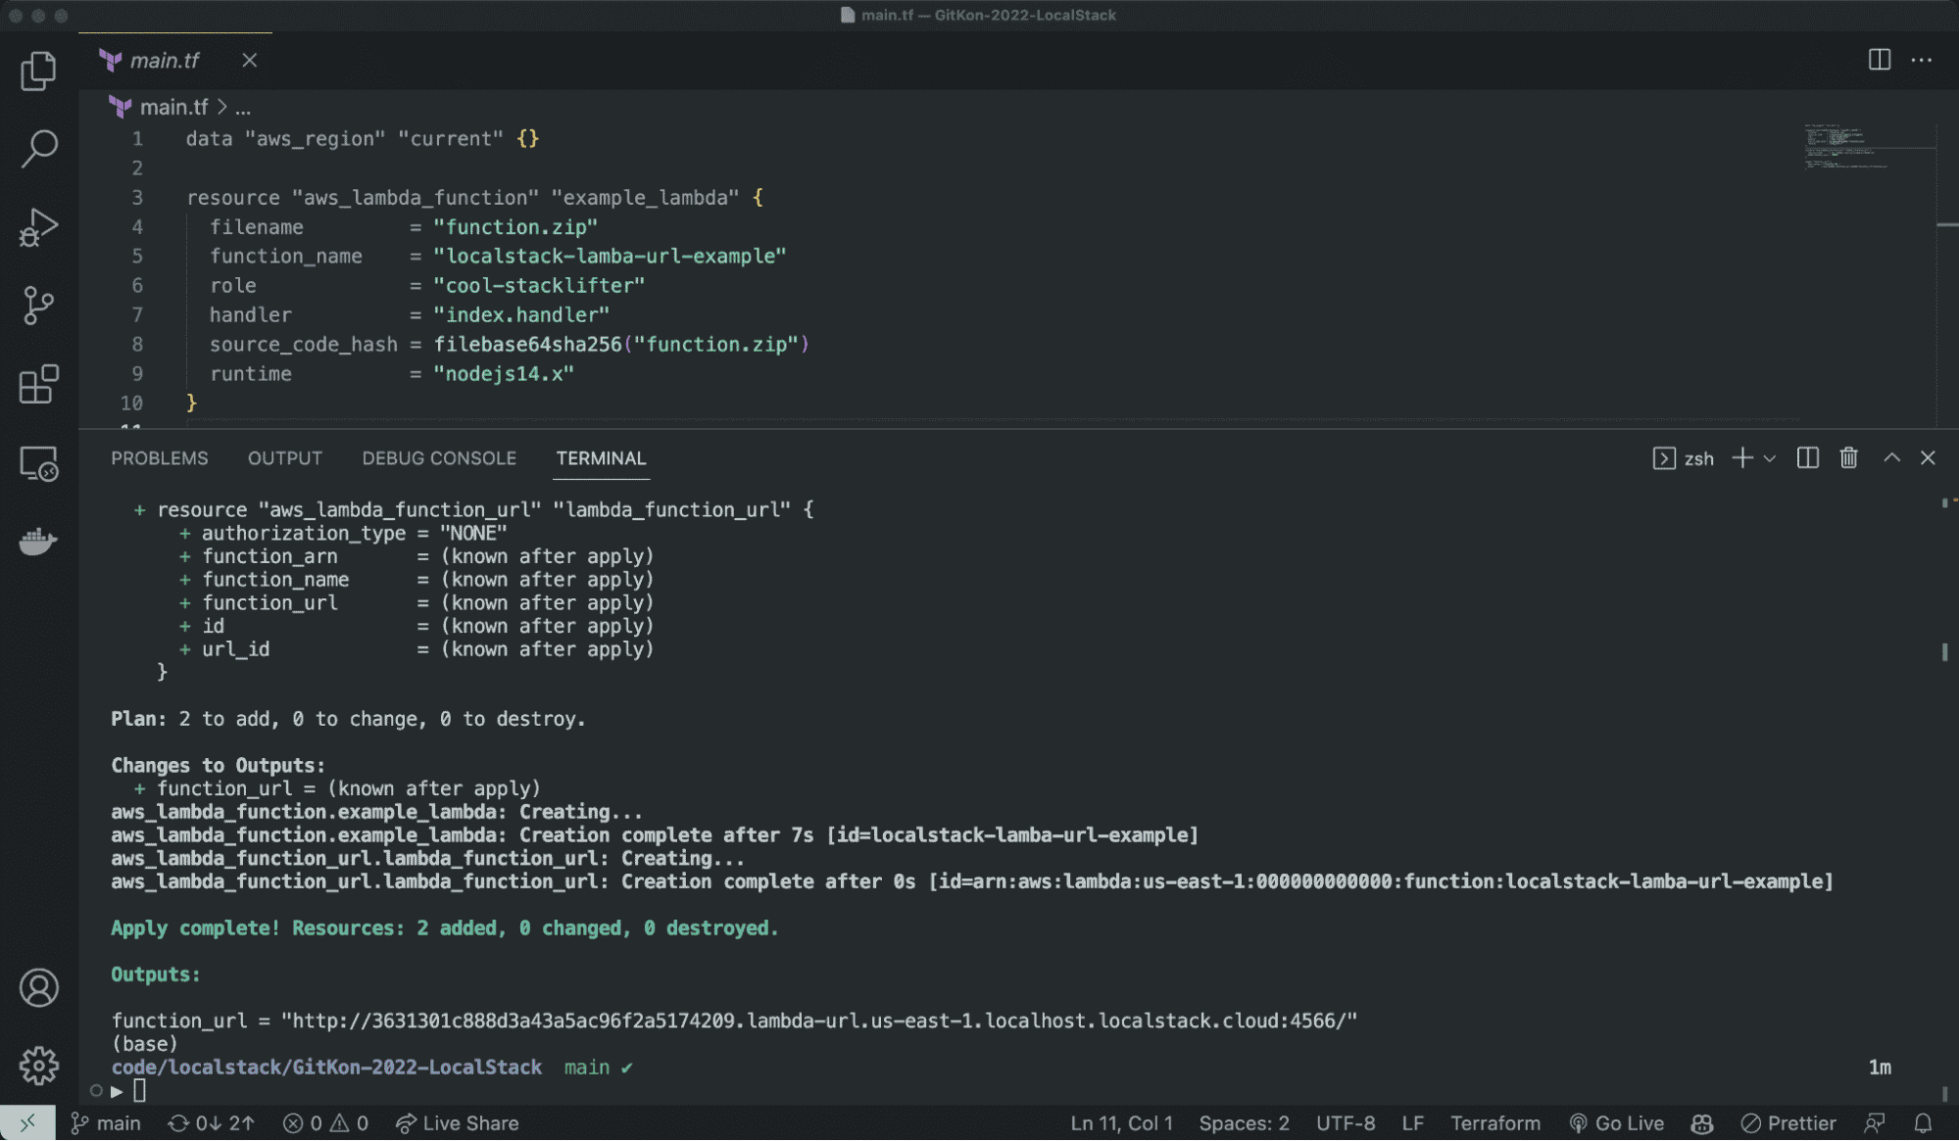Toggle notifications bell in status bar
The width and height of the screenshot is (1959, 1141).
(x=1923, y=1123)
